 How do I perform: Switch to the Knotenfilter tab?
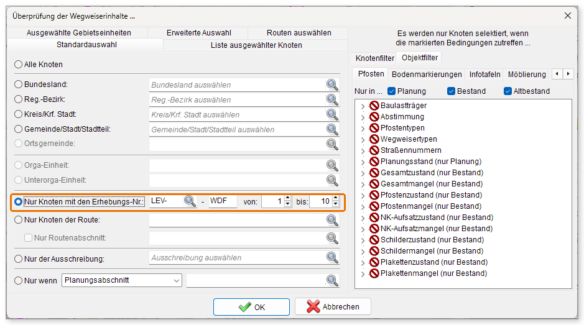tap(374, 58)
